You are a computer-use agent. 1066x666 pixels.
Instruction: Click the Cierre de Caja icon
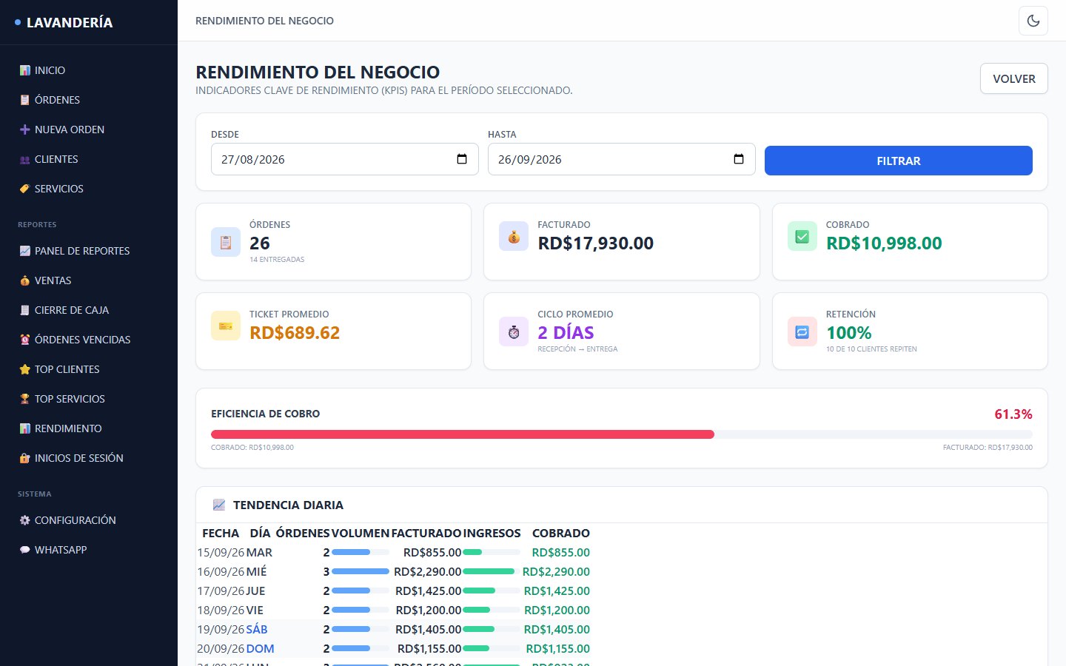click(x=25, y=310)
